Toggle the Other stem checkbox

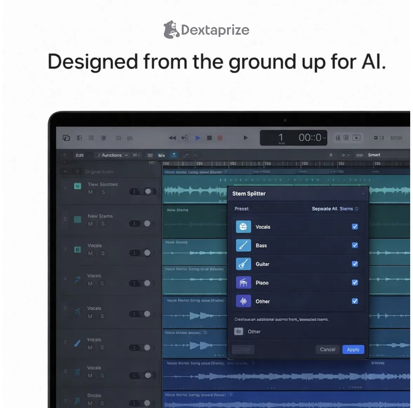pos(355,301)
